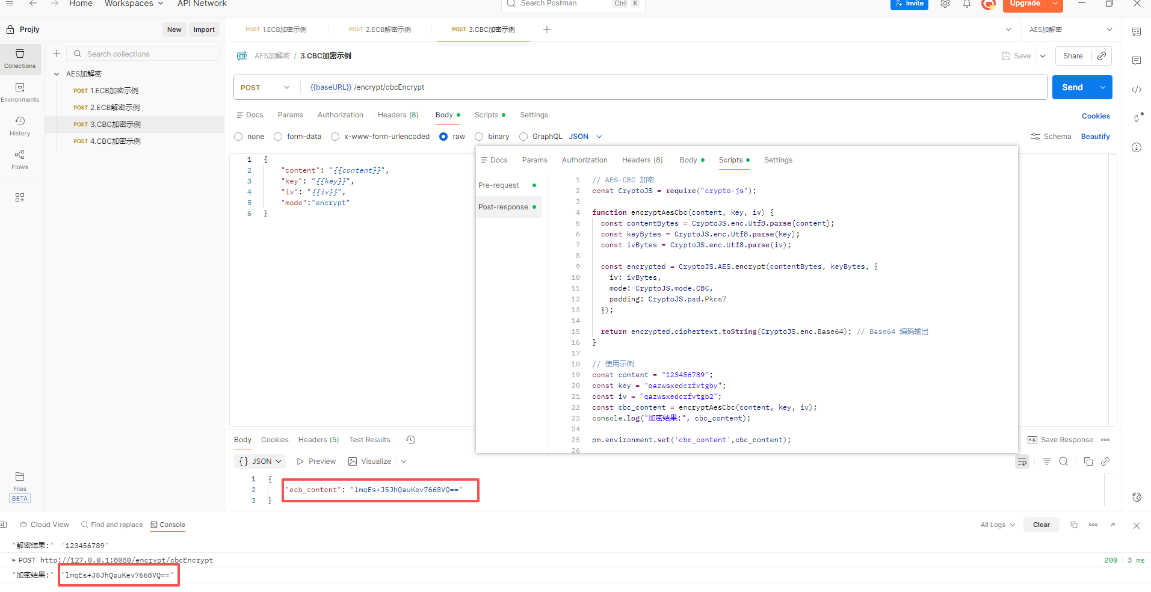The width and height of the screenshot is (1151, 592).
Task: Copy the console logs
Action: pos(1074,525)
